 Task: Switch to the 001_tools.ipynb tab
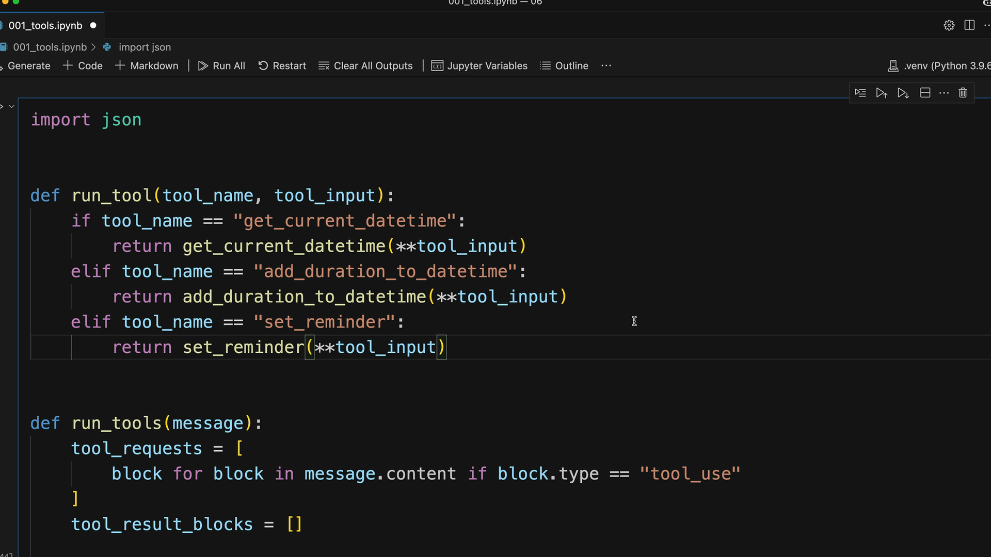45,25
